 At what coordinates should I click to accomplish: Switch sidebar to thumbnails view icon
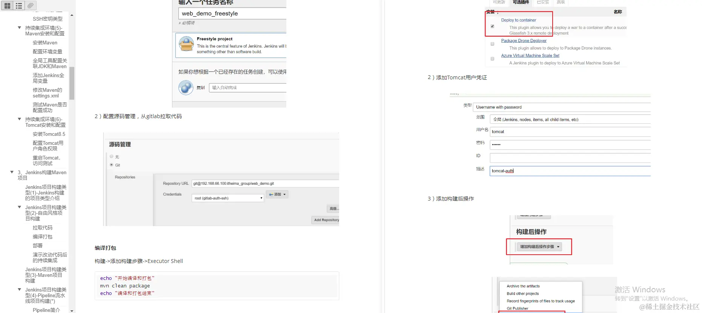pyautogui.click(x=7, y=6)
